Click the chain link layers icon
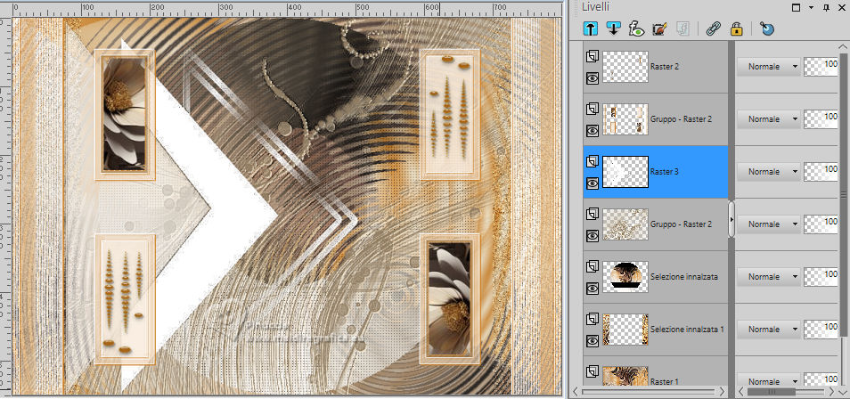850x399 pixels. (713, 28)
